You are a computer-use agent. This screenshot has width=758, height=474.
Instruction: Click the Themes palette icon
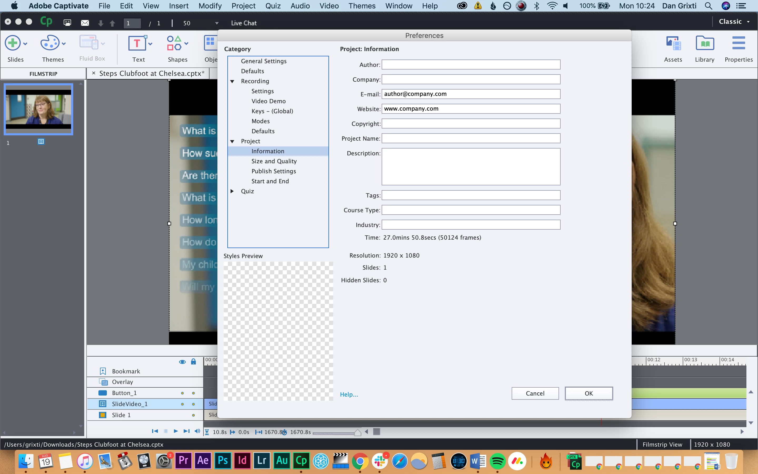tap(50, 43)
